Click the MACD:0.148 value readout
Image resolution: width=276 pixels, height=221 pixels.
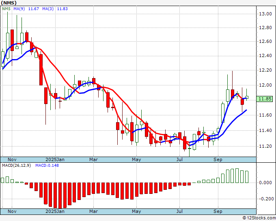pyautogui.click(x=47, y=166)
